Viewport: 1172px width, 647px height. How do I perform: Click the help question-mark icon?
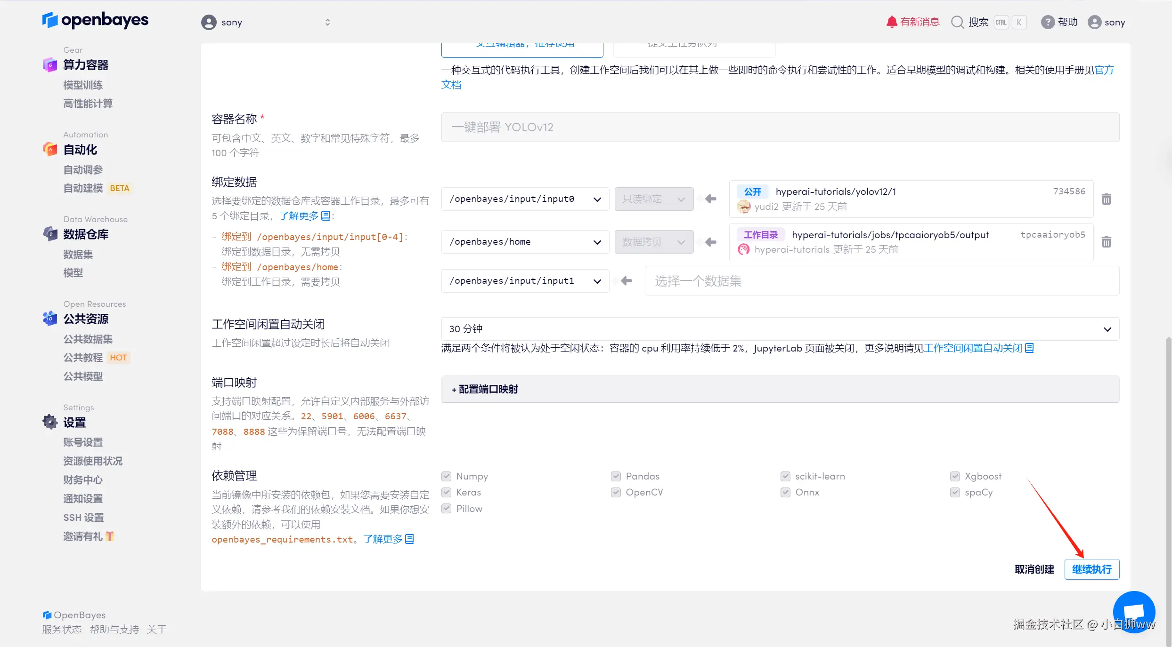(x=1047, y=22)
